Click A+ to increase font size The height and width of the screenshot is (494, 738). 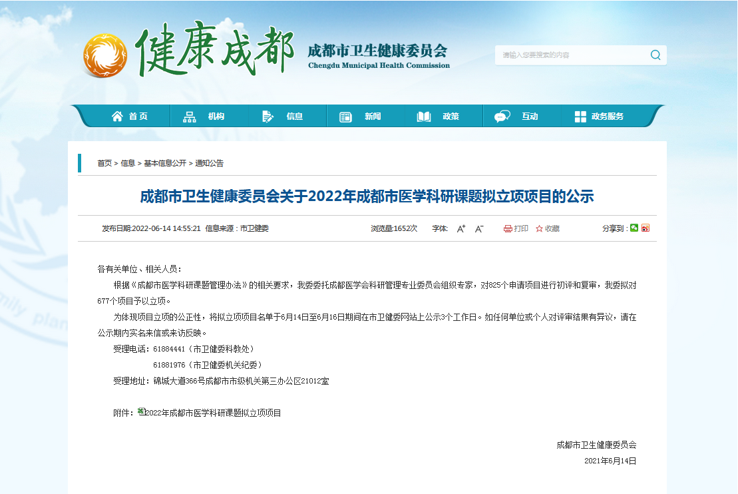point(461,228)
